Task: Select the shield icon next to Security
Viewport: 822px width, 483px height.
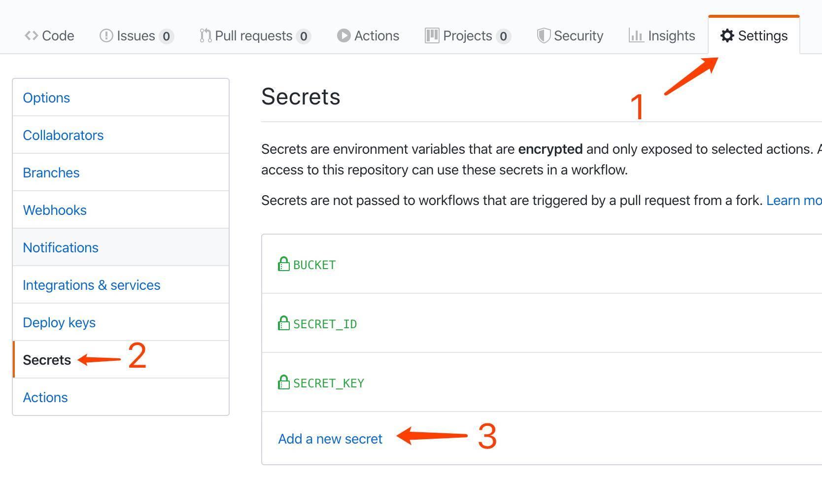Action: pyautogui.click(x=544, y=35)
